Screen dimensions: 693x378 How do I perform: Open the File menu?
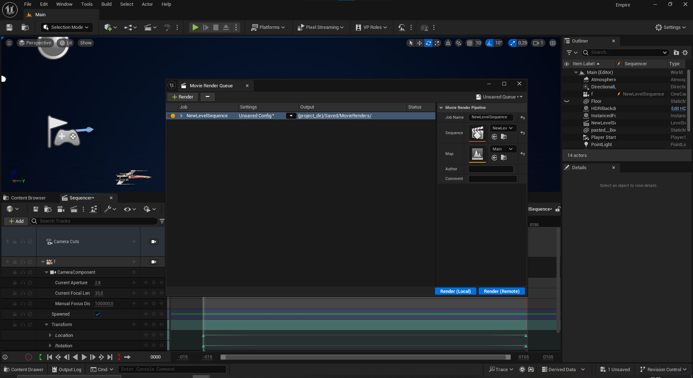click(28, 4)
